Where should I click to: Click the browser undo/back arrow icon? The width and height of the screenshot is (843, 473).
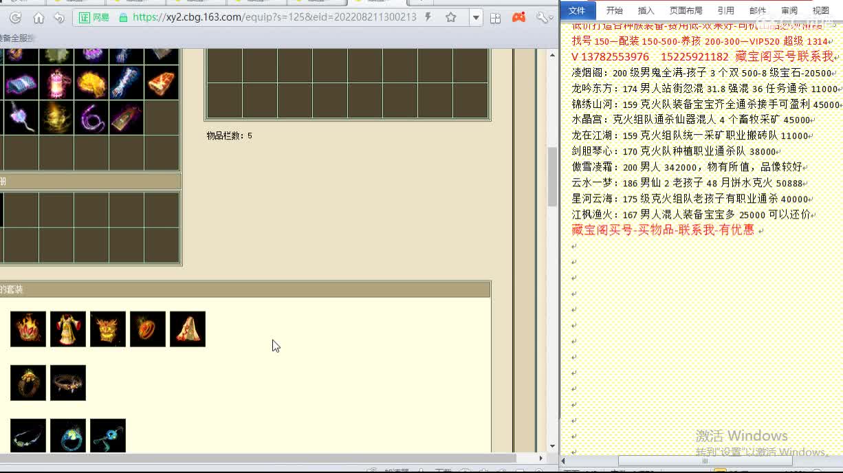point(59,18)
